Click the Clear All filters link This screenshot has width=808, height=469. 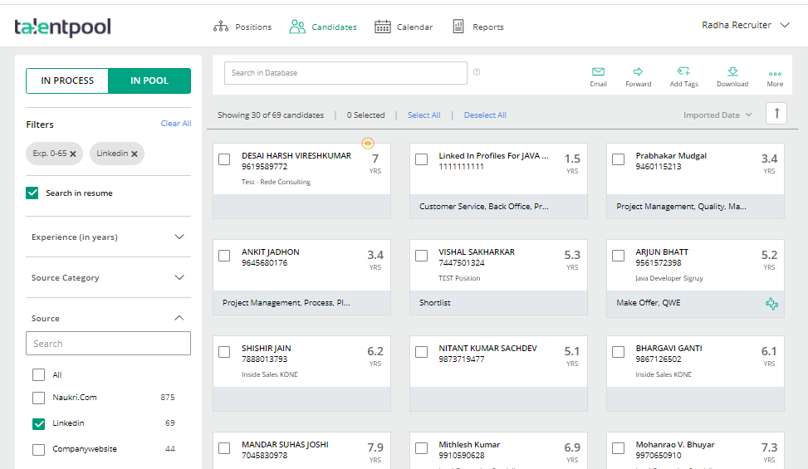[x=176, y=124]
